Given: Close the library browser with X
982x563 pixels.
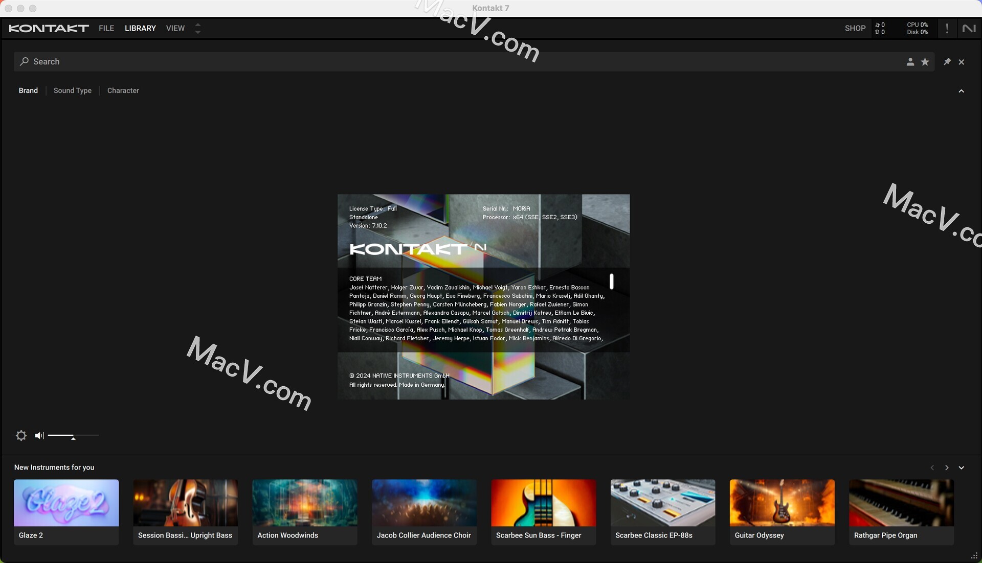Looking at the screenshot, I should [962, 62].
